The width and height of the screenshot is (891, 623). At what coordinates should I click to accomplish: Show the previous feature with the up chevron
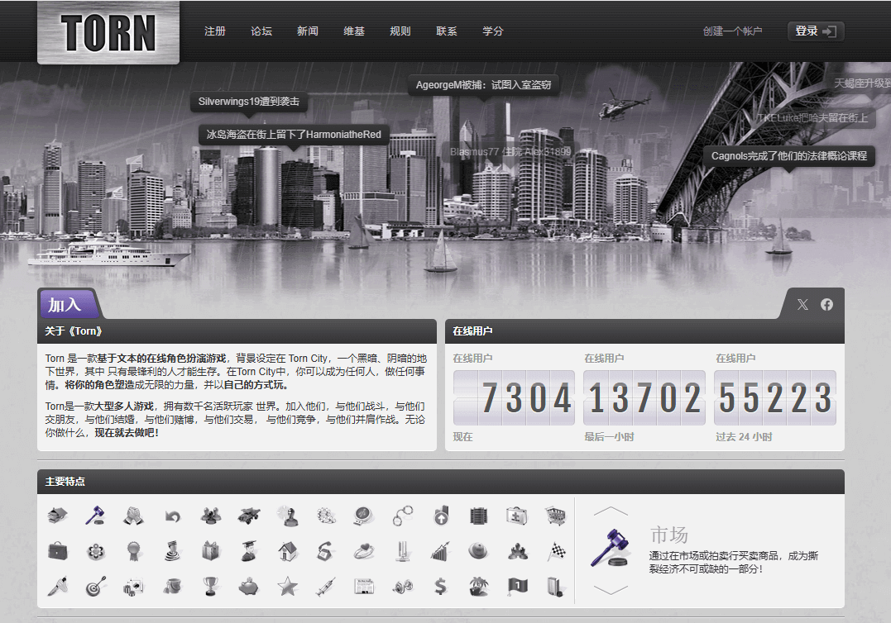click(x=611, y=511)
